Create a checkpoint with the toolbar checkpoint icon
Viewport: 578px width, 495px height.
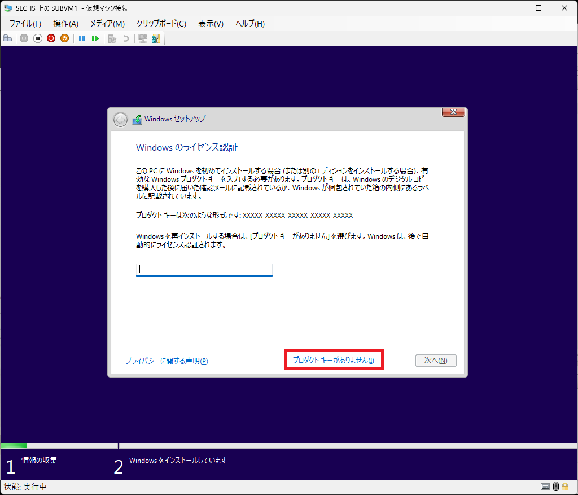(112, 38)
